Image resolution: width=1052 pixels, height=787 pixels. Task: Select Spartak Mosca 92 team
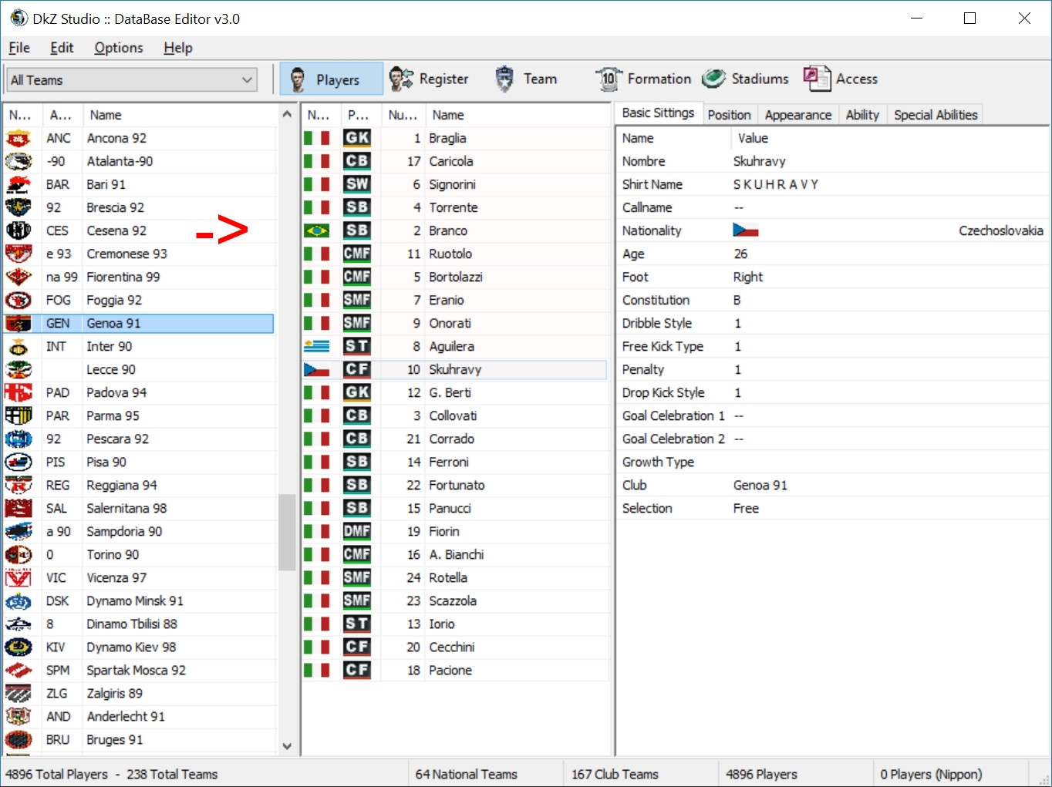(139, 670)
